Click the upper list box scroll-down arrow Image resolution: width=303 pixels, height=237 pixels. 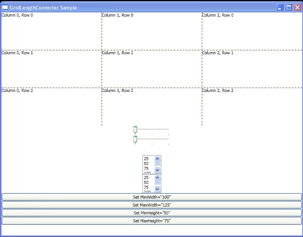[158, 170]
